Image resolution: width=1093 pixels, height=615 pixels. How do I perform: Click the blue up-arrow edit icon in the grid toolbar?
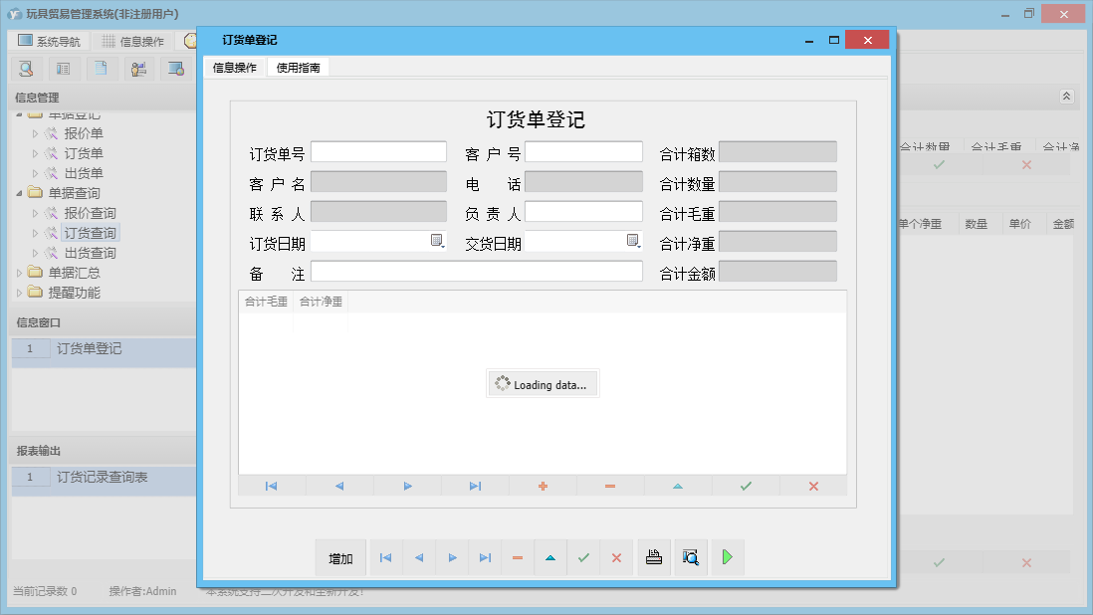(x=678, y=486)
